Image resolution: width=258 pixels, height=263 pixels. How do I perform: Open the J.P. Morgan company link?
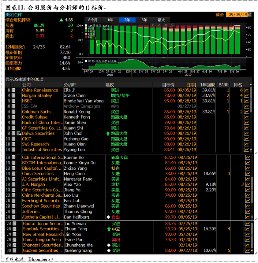click(x=34, y=184)
